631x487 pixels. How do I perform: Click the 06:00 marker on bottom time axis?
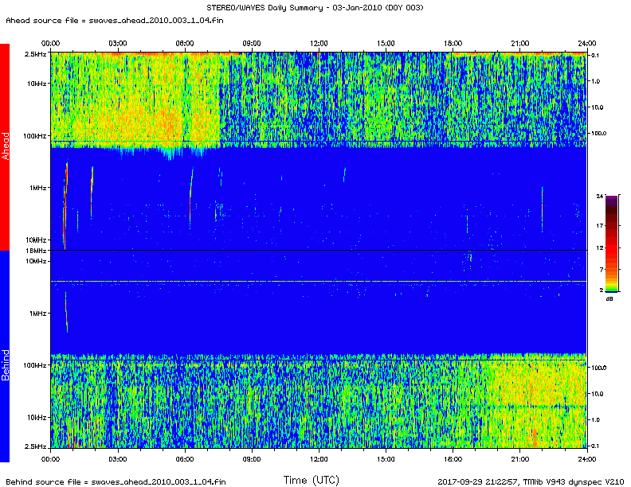point(184,459)
